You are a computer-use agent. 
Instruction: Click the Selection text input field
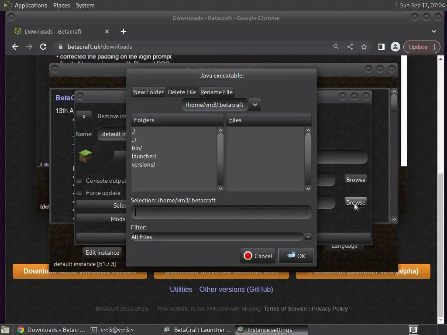(221, 212)
